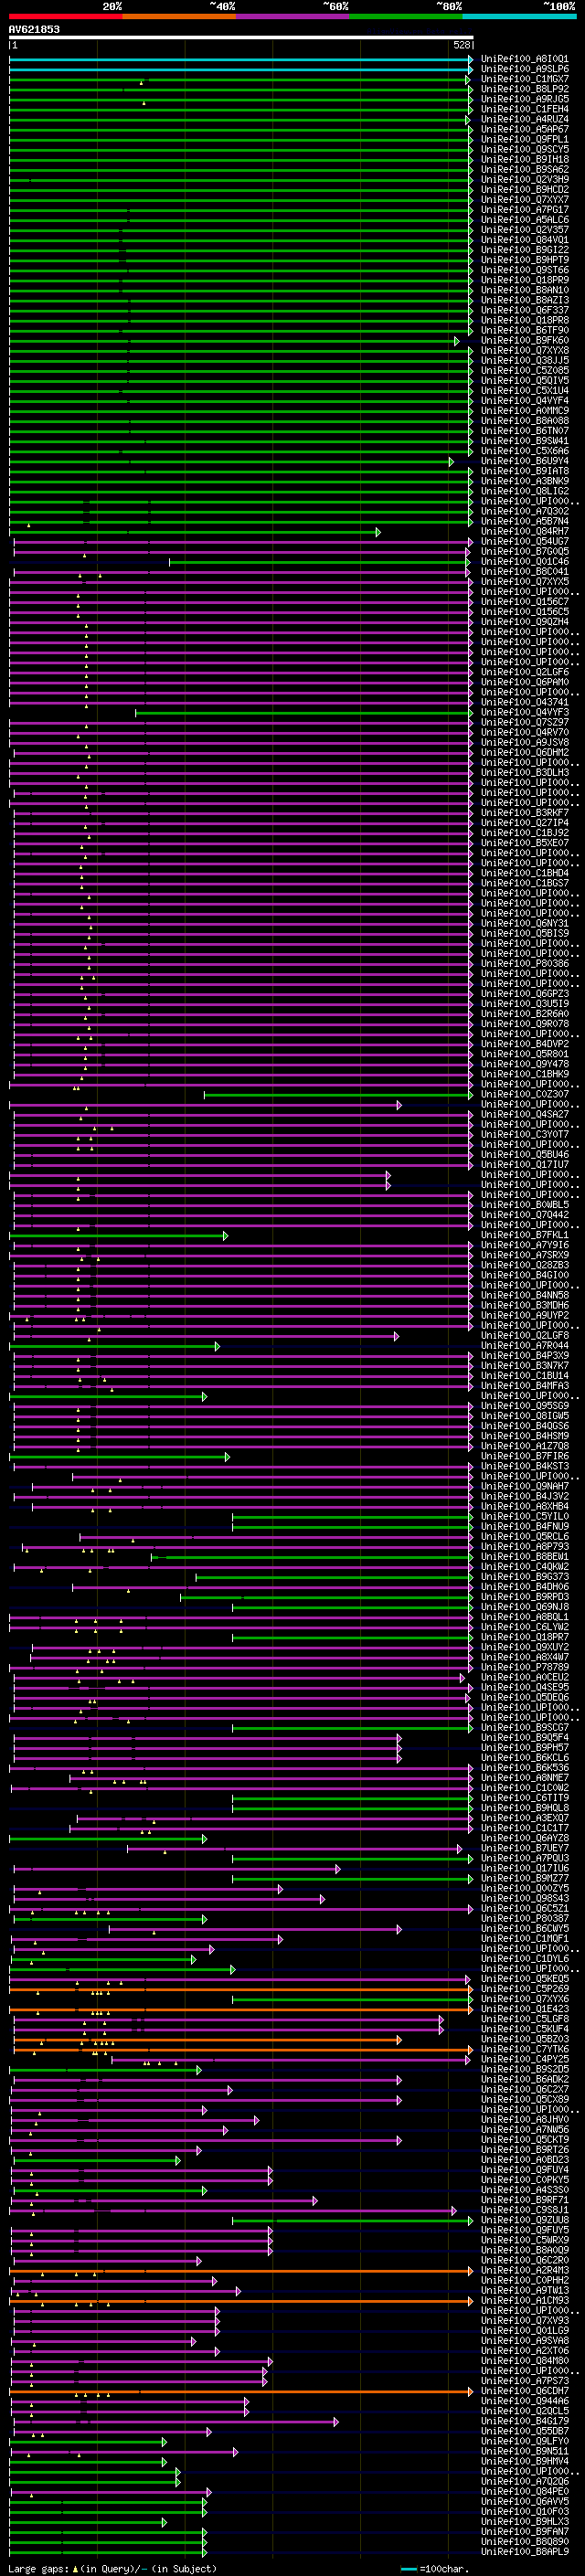
Task: Click the white query length bar
Action: [x=241, y=37]
